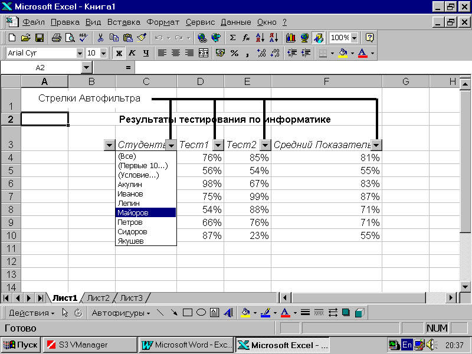Image resolution: width=472 pixels, height=354 pixels.
Task: Toggle underline Ч formatting button
Action: (145, 53)
